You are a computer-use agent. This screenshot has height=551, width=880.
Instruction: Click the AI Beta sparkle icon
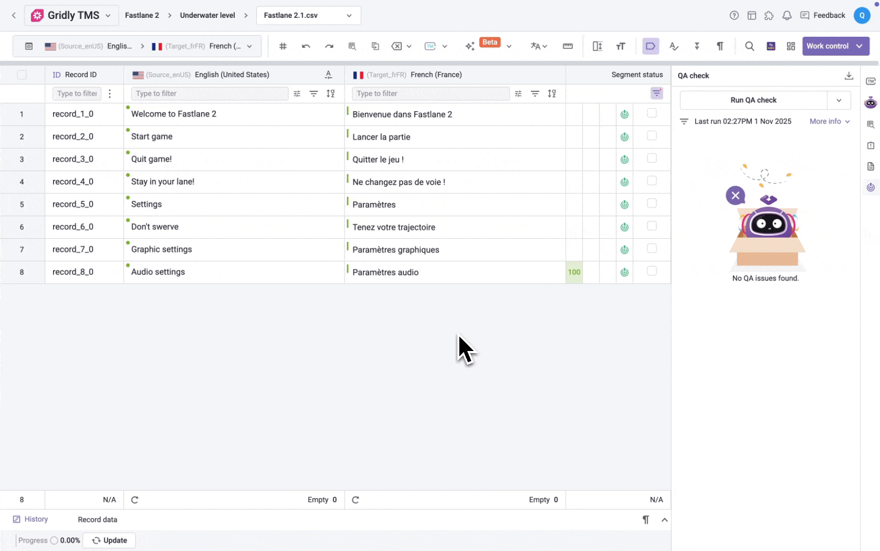point(470,46)
